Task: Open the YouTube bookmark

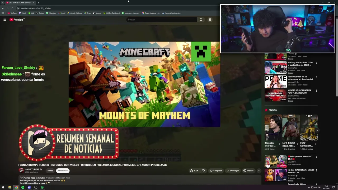Action: click(x=12, y=13)
